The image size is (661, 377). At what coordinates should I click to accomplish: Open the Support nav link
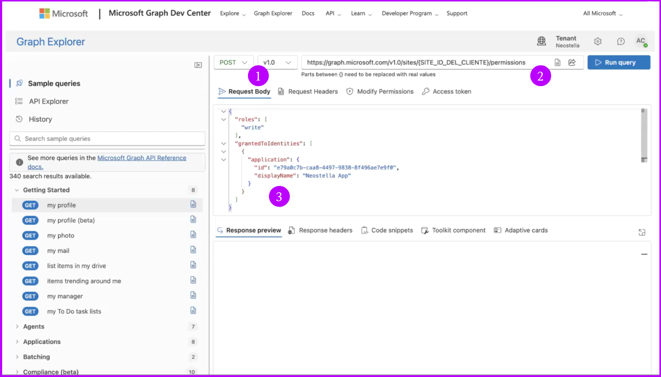point(457,14)
